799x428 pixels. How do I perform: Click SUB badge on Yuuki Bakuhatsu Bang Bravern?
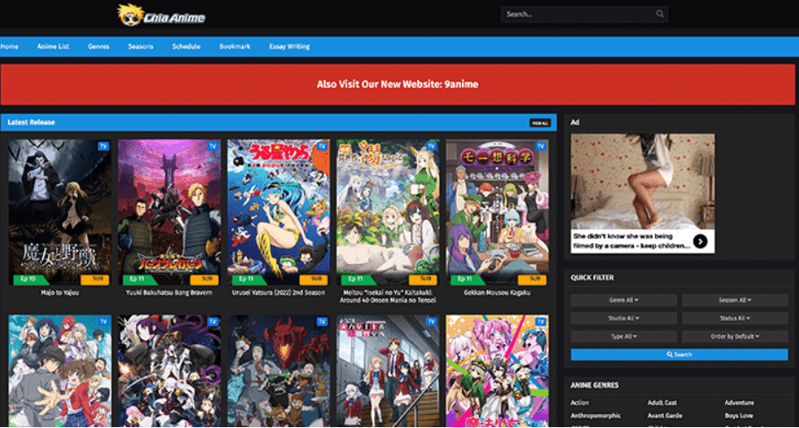(206, 279)
